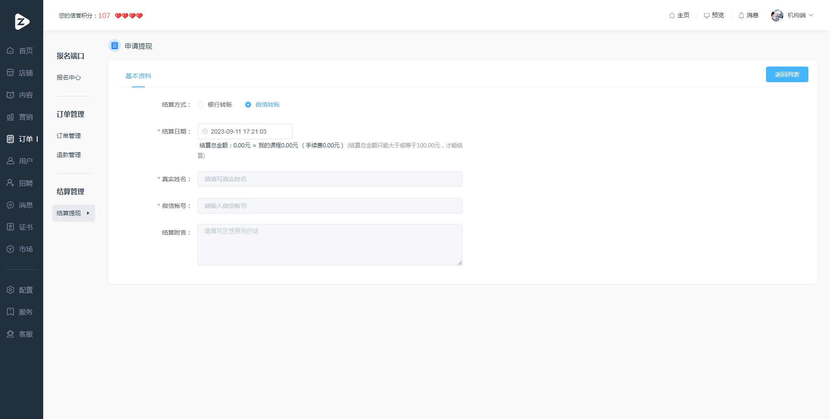
Task: Click the 返回列表 button
Action: pyautogui.click(x=787, y=74)
